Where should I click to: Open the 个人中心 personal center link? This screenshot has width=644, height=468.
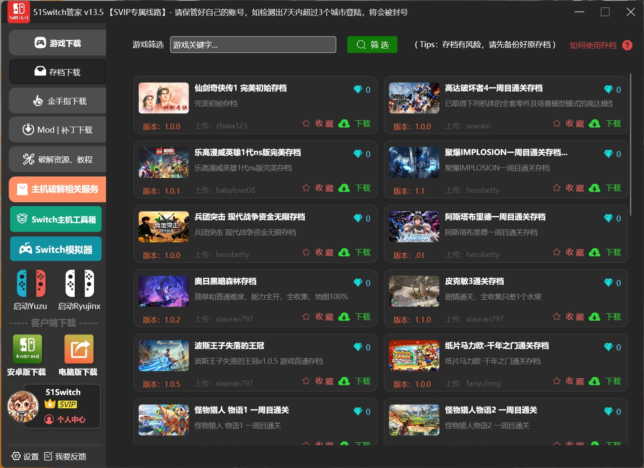click(65, 419)
